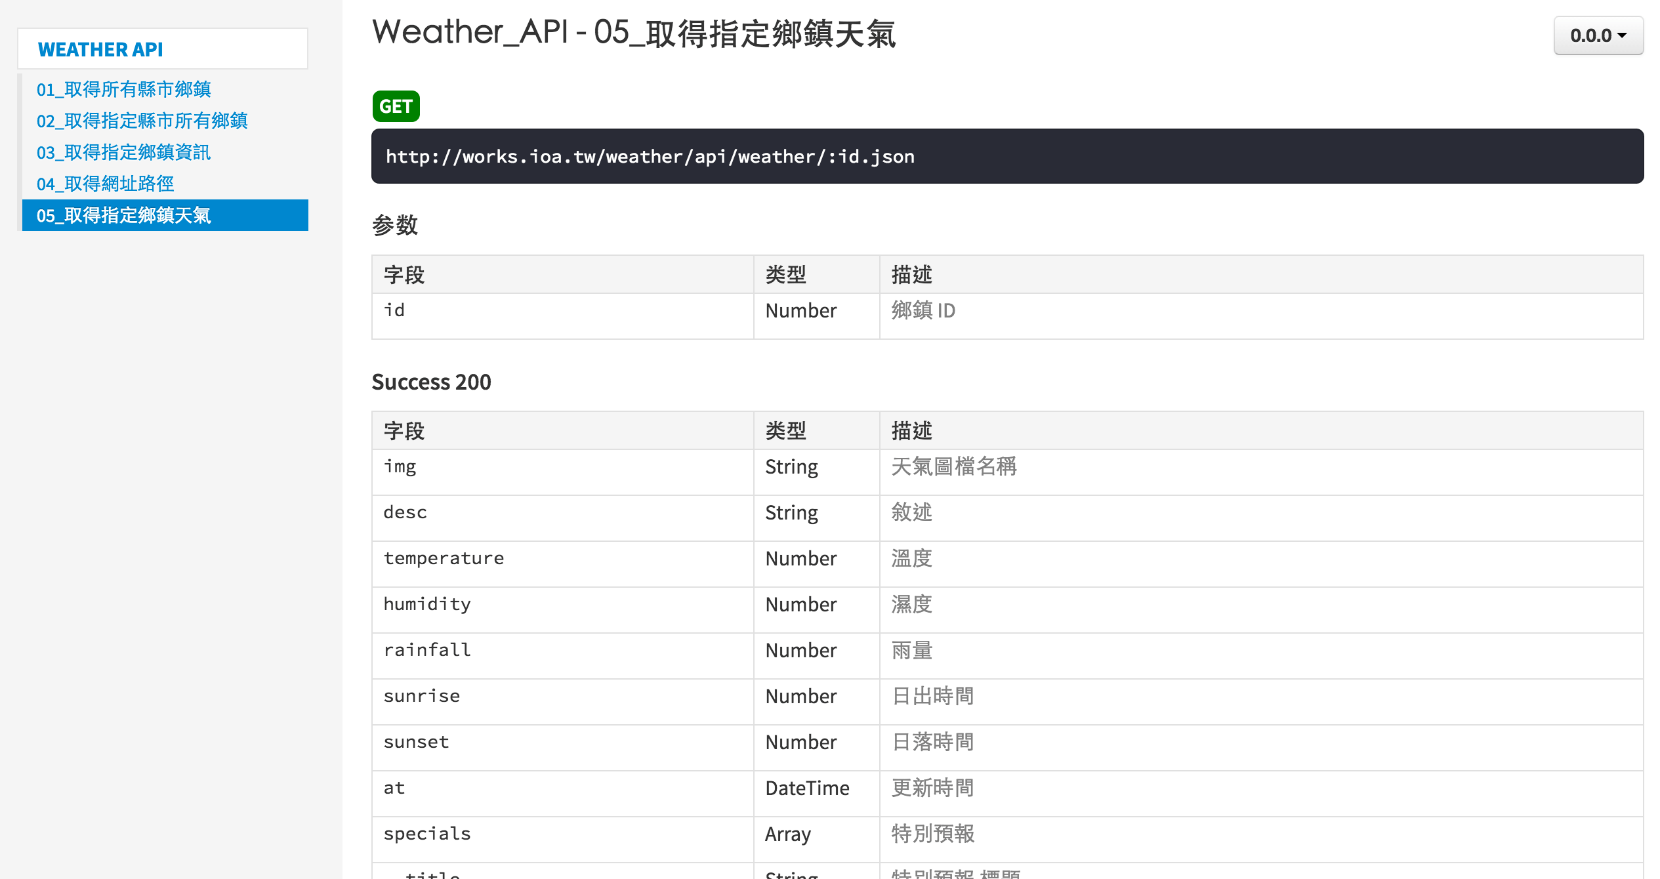Click the 参数 section heading
This screenshot has width=1660, height=879.
pos(394,225)
